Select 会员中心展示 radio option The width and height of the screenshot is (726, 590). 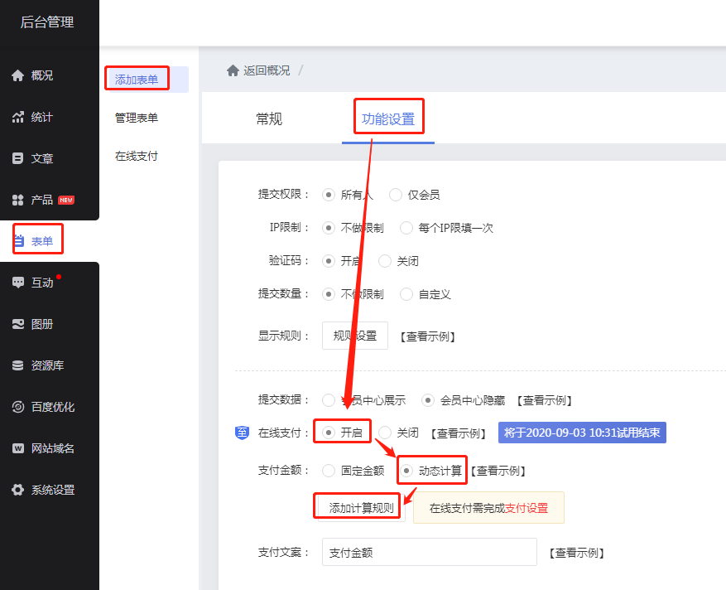pyautogui.click(x=329, y=400)
